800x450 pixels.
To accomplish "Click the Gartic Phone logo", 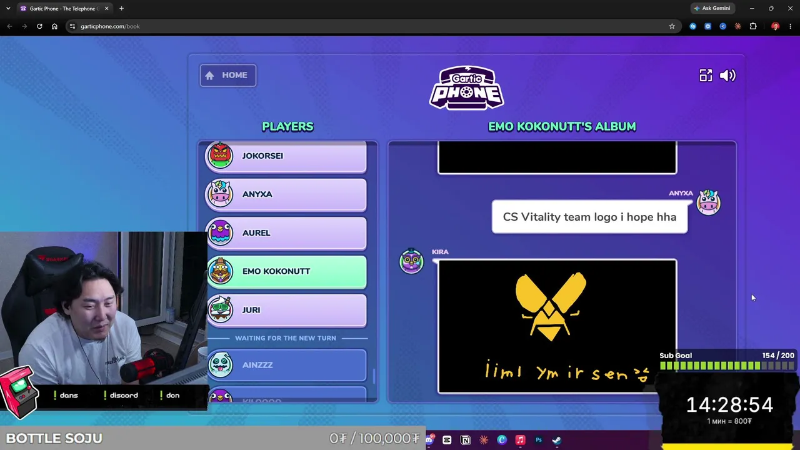I will pos(466,87).
